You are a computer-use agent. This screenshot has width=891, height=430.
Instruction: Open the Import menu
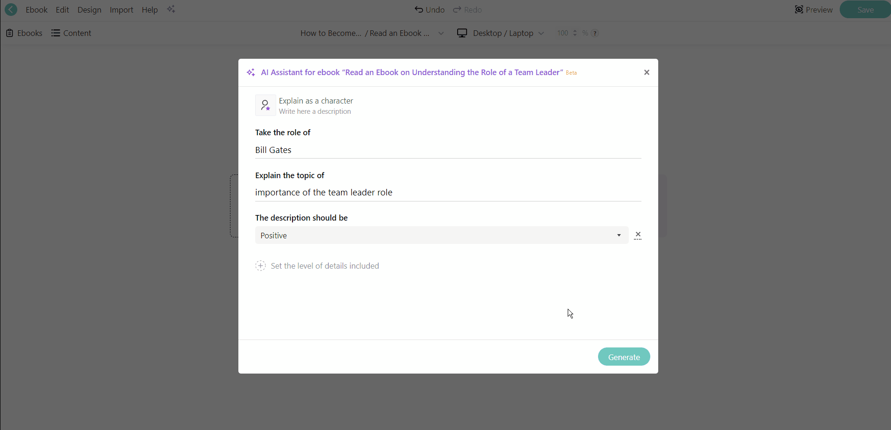tap(122, 10)
